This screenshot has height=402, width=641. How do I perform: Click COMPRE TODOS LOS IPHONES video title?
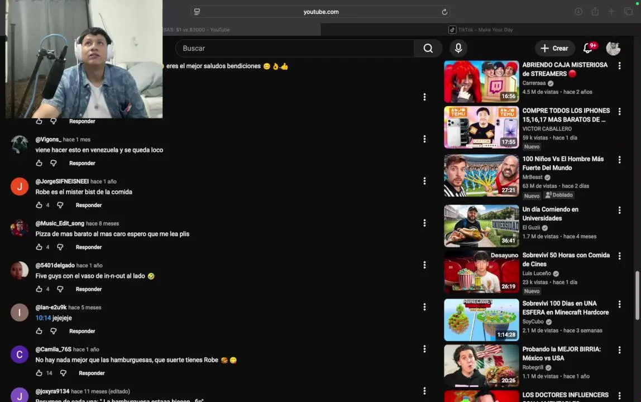(566, 115)
